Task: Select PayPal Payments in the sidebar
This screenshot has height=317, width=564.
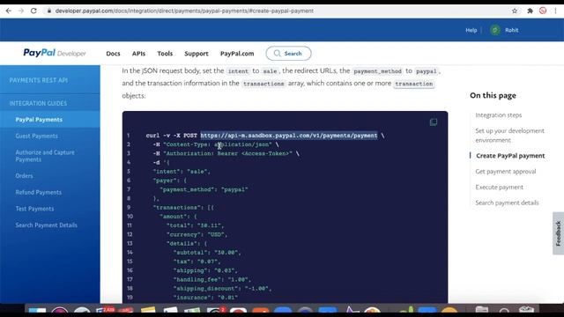Action: pyautogui.click(x=39, y=120)
